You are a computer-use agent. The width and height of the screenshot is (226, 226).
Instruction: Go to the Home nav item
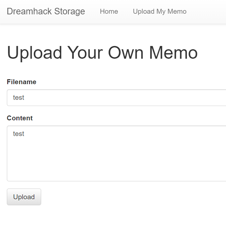point(109,11)
